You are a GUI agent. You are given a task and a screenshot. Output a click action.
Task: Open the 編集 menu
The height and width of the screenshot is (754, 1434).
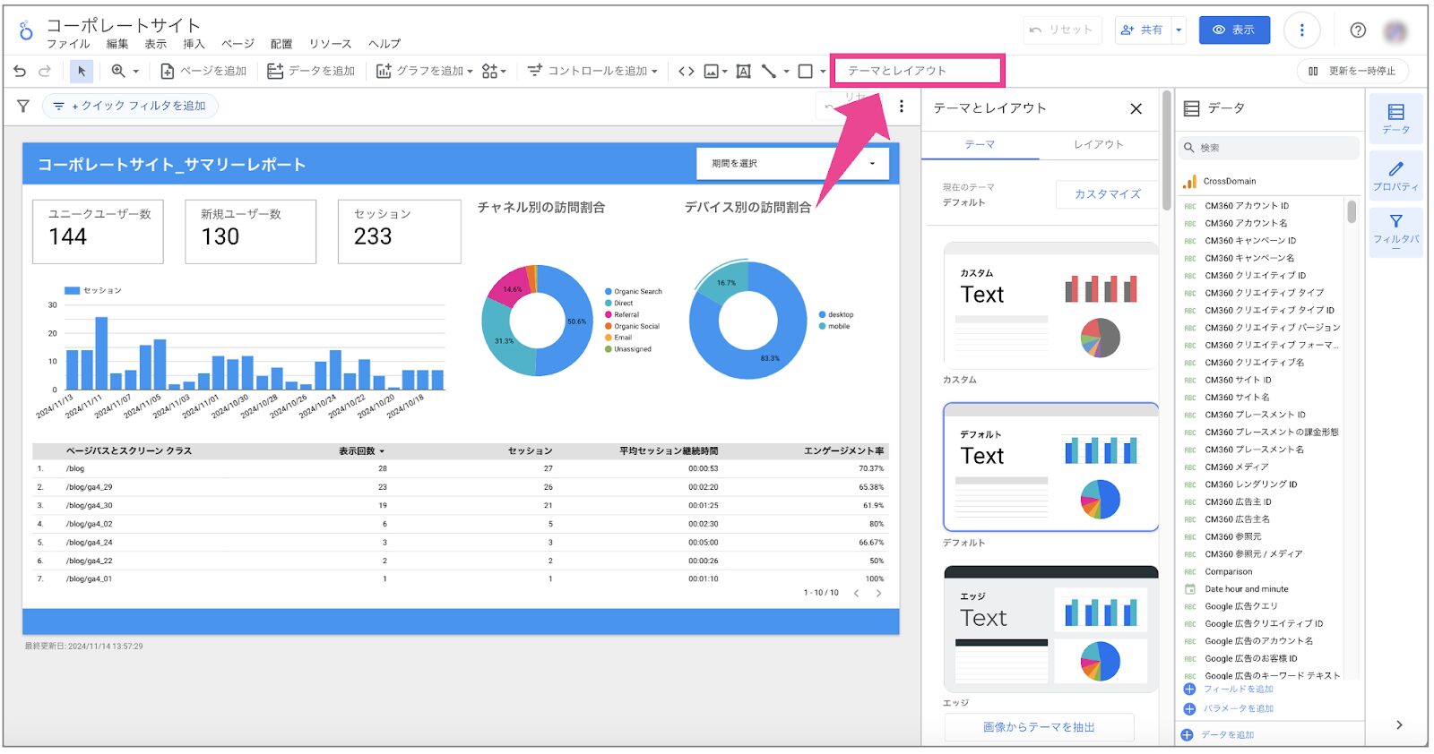coord(117,44)
